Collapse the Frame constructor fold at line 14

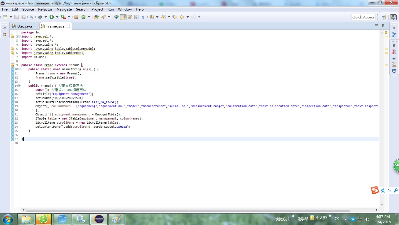(19, 86)
